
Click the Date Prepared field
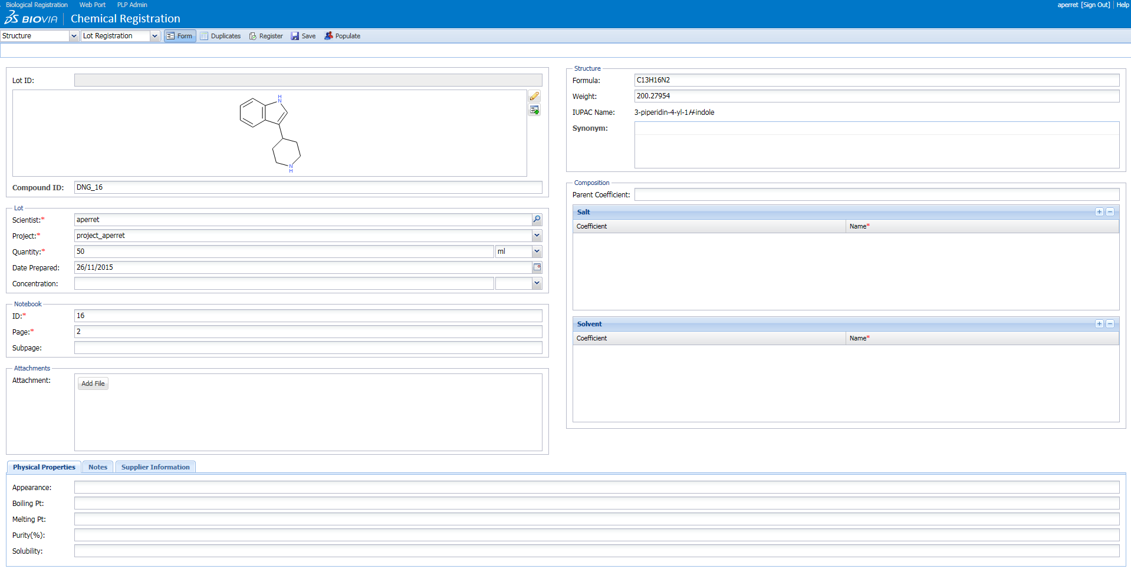pyautogui.click(x=303, y=267)
